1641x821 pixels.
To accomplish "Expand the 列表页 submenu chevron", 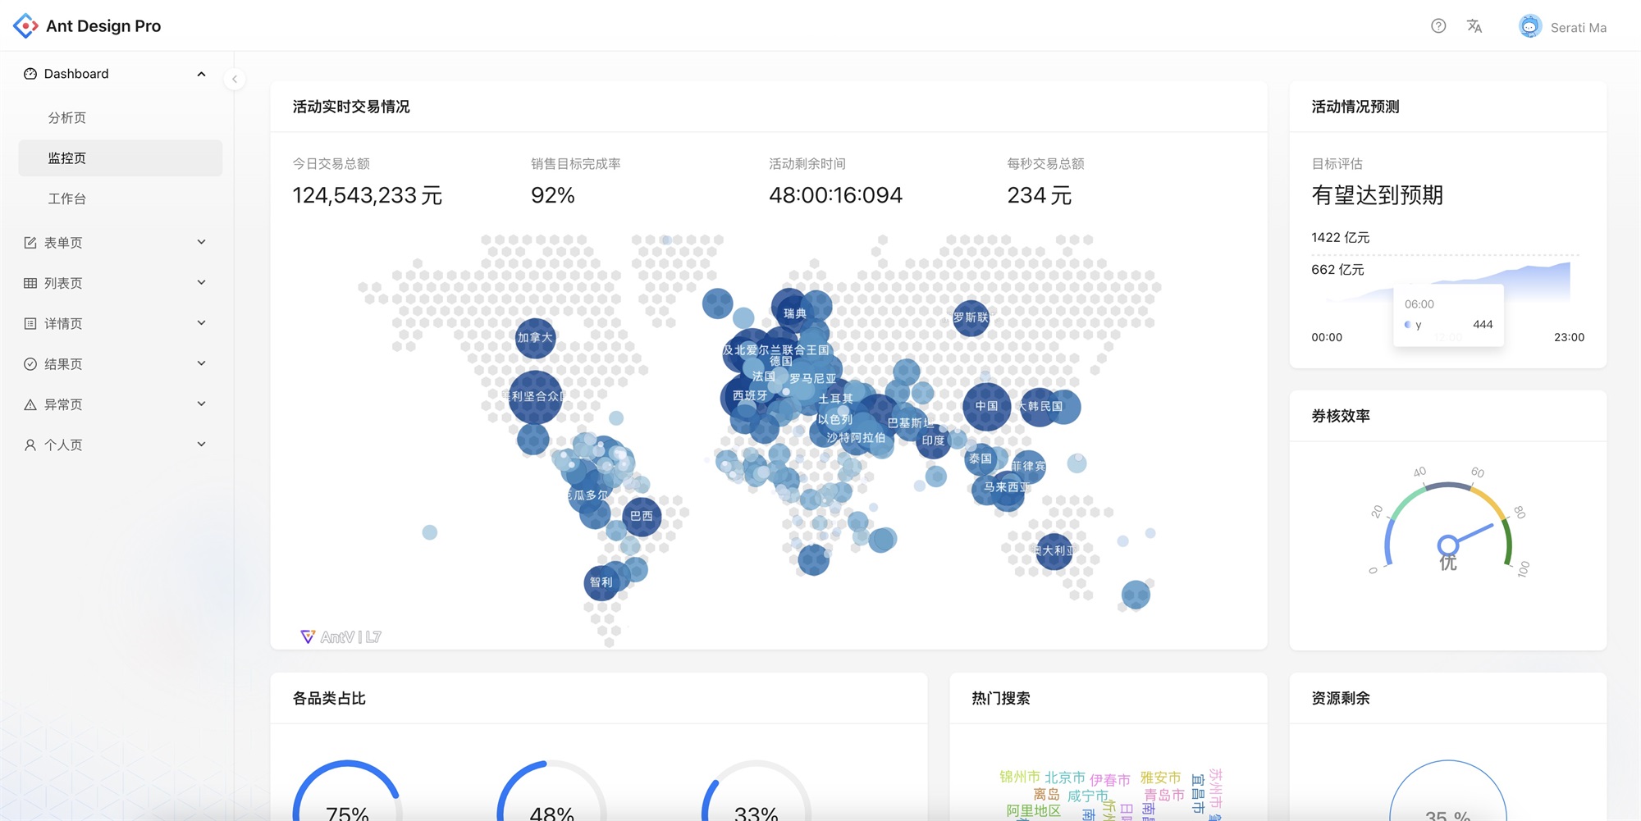I will (201, 282).
